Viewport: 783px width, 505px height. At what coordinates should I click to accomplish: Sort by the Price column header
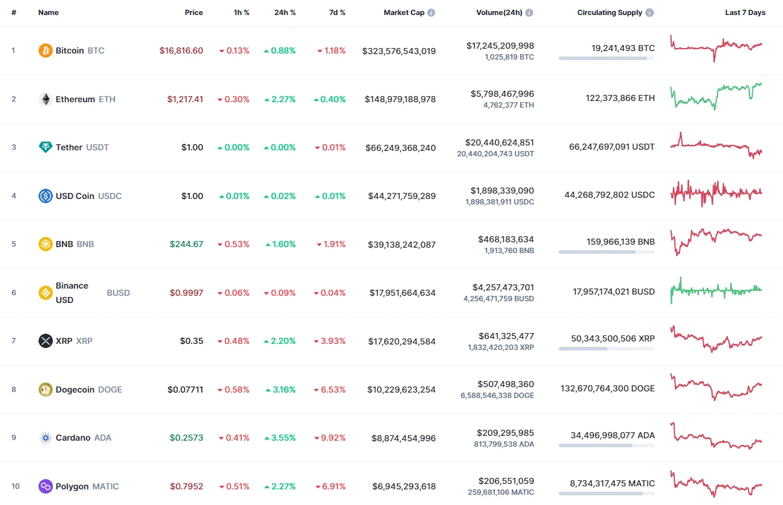tap(194, 12)
